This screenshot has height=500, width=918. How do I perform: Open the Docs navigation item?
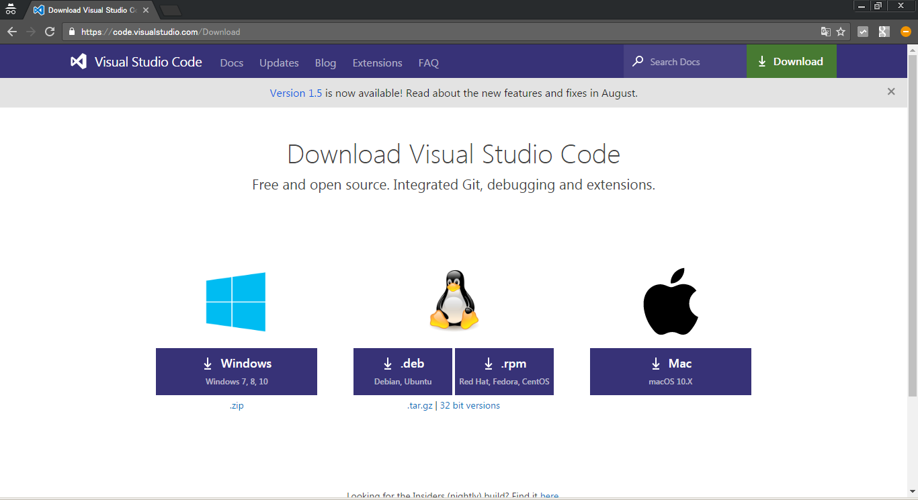(x=231, y=62)
